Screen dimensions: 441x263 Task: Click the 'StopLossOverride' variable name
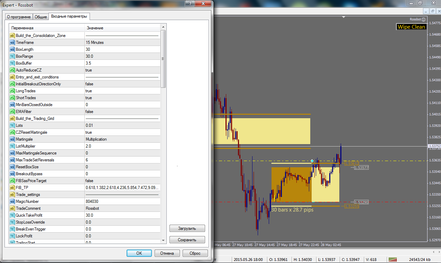tap(30, 222)
